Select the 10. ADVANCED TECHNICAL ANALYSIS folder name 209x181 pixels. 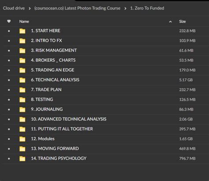[69, 119]
